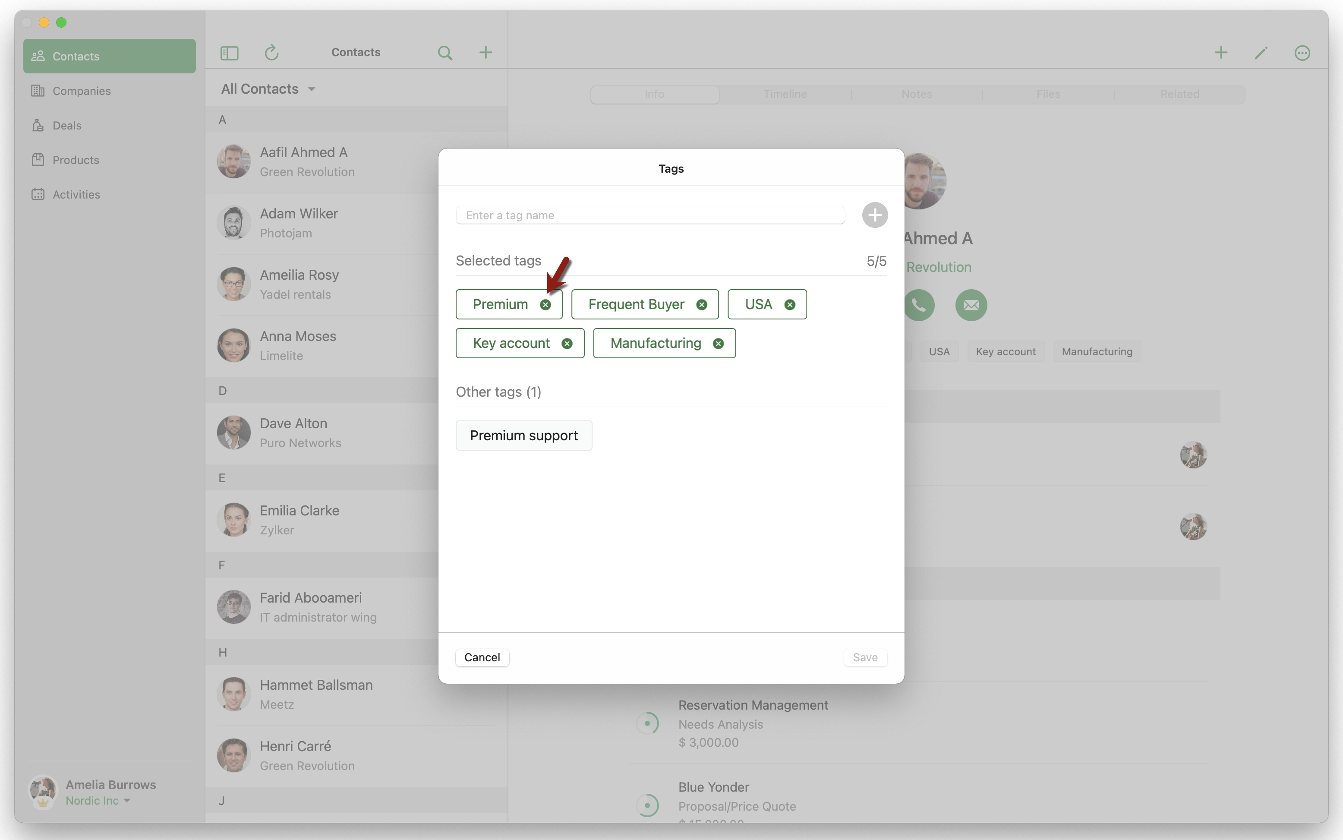Save the selected tags
The width and height of the screenshot is (1343, 840).
pyautogui.click(x=865, y=657)
